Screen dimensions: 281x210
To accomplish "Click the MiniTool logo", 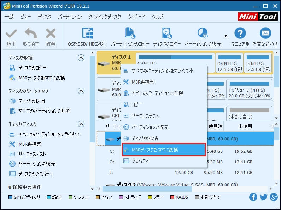I will 258,17.
